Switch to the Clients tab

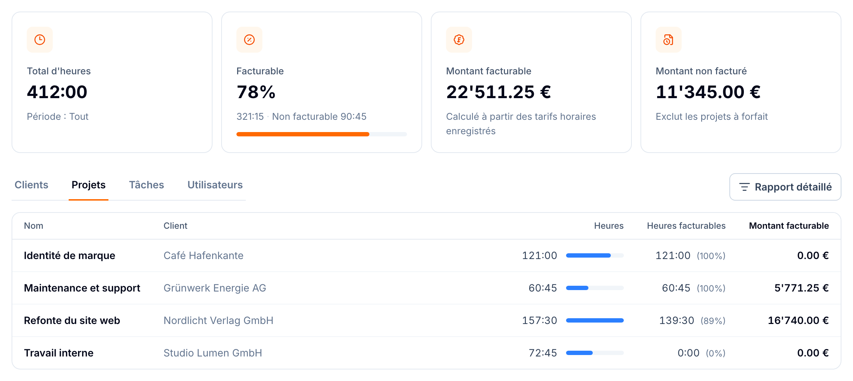[x=31, y=185]
